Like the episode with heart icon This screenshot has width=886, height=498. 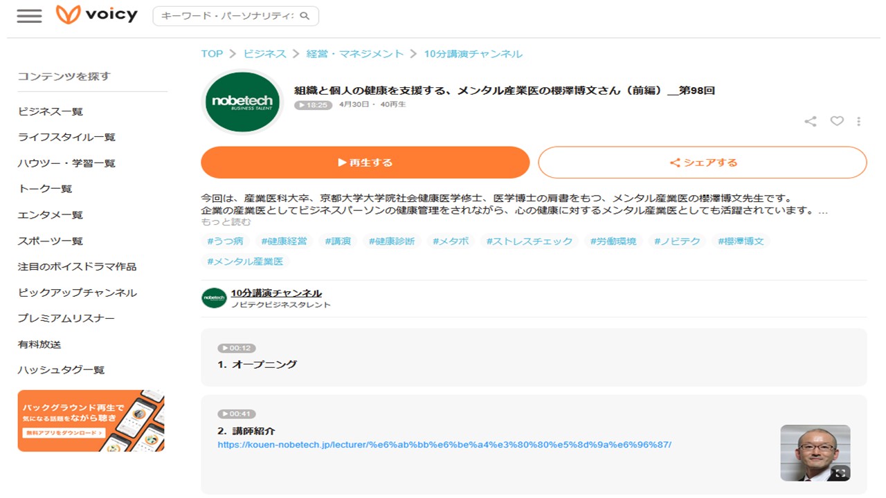coord(837,121)
